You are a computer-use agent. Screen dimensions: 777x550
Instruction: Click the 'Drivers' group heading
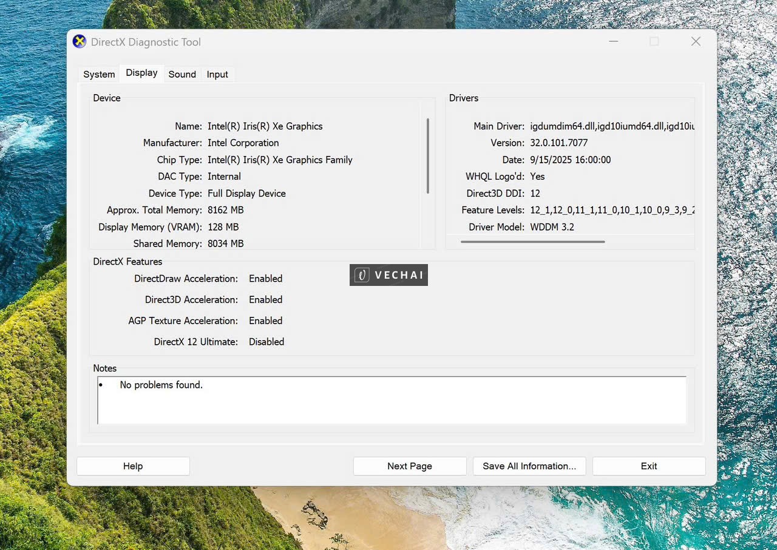click(x=464, y=98)
